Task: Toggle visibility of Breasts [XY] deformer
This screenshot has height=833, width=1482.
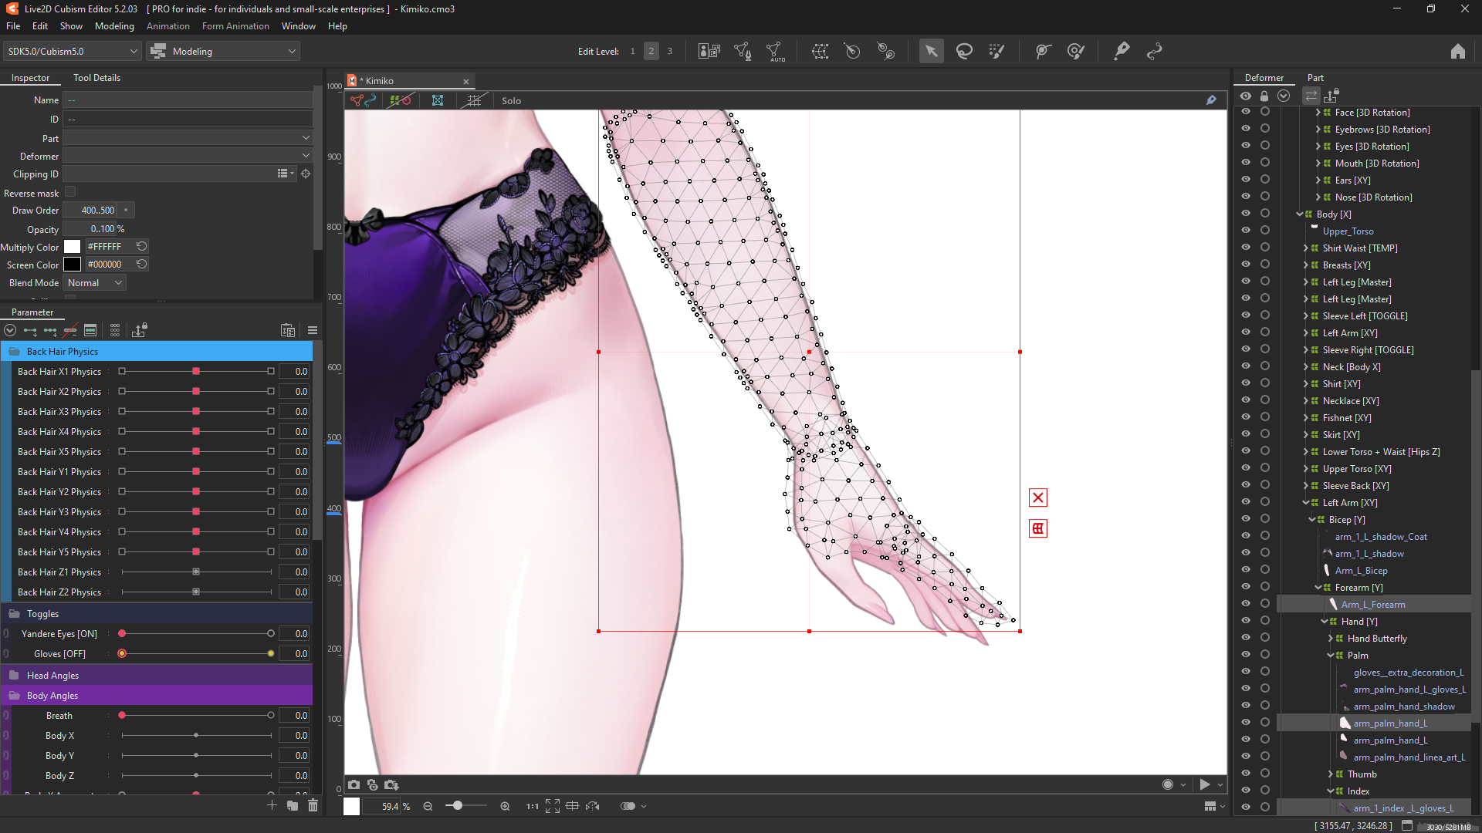Action: coord(1245,265)
